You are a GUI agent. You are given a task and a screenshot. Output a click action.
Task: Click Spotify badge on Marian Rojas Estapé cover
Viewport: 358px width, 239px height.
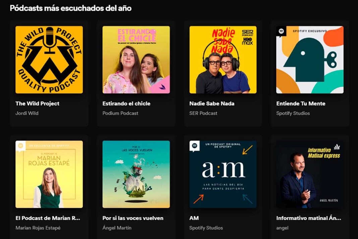tap(20, 146)
